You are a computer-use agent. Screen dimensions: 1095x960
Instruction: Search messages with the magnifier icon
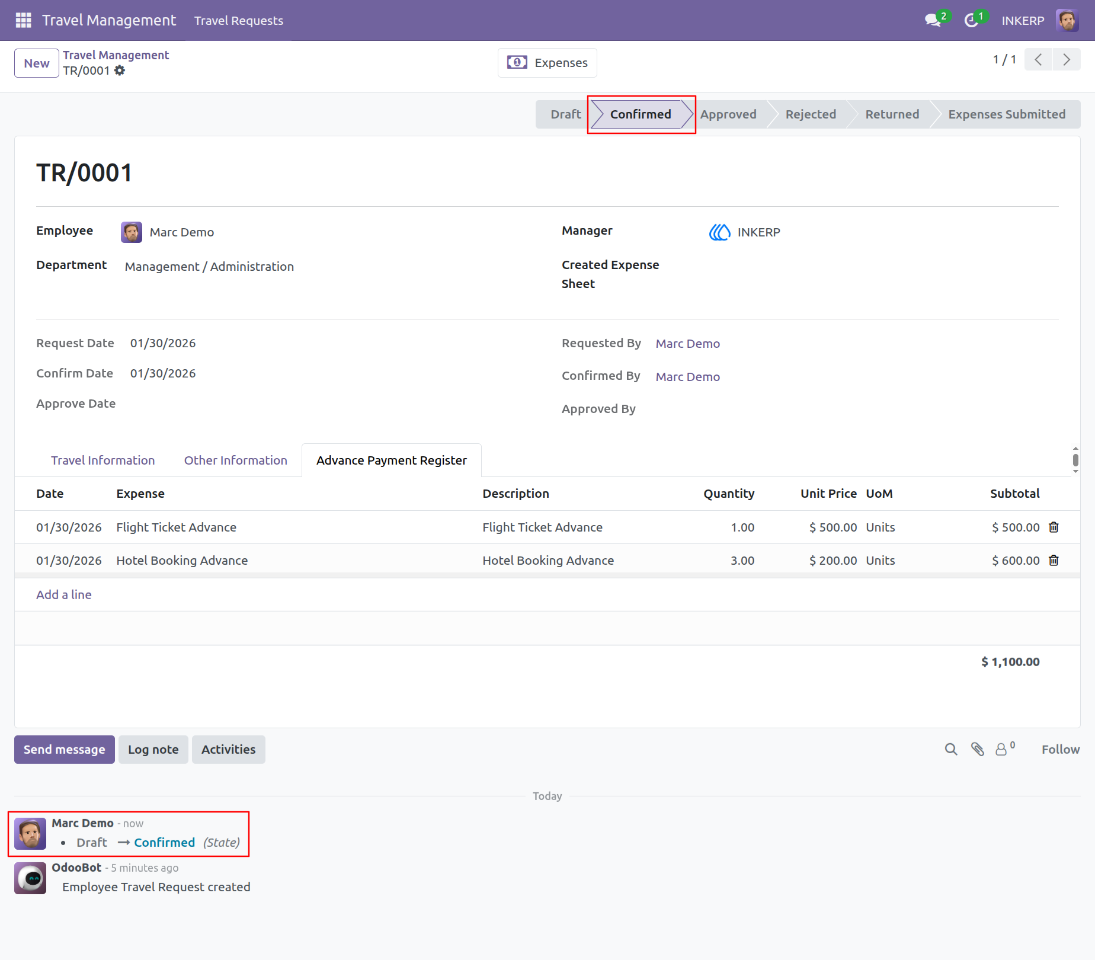pos(951,749)
